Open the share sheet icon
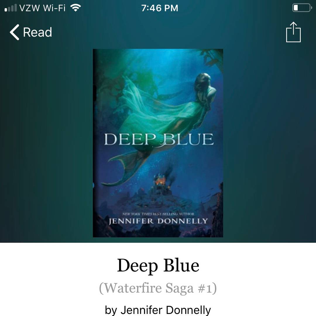 [293, 32]
